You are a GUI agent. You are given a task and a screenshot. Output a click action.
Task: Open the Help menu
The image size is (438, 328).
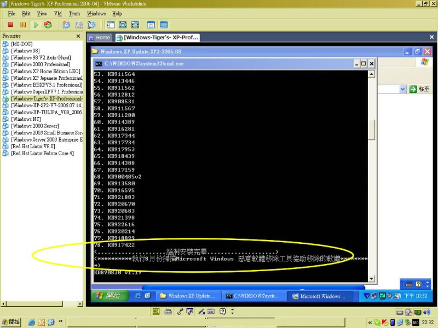pyautogui.click(x=117, y=14)
